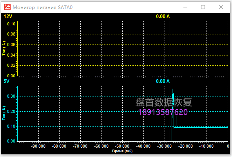Click the -50 000 time axis tick label
This screenshot has width=232, height=157.
(x=122, y=146)
